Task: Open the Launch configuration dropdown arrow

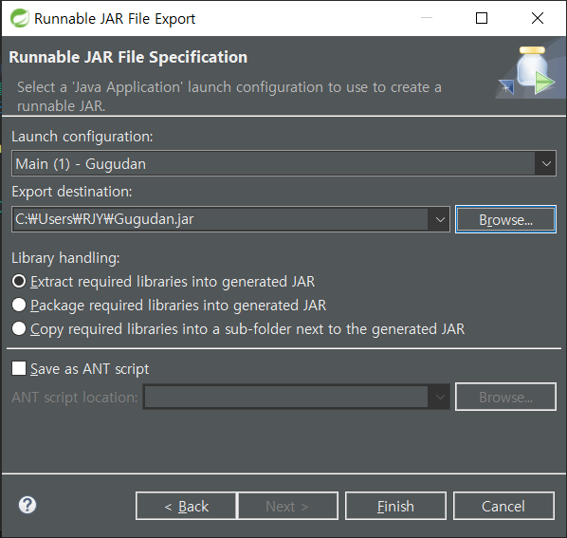Action: pyautogui.click(x=546, y=163)
